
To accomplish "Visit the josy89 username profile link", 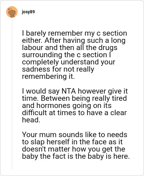I will (28, 12).
